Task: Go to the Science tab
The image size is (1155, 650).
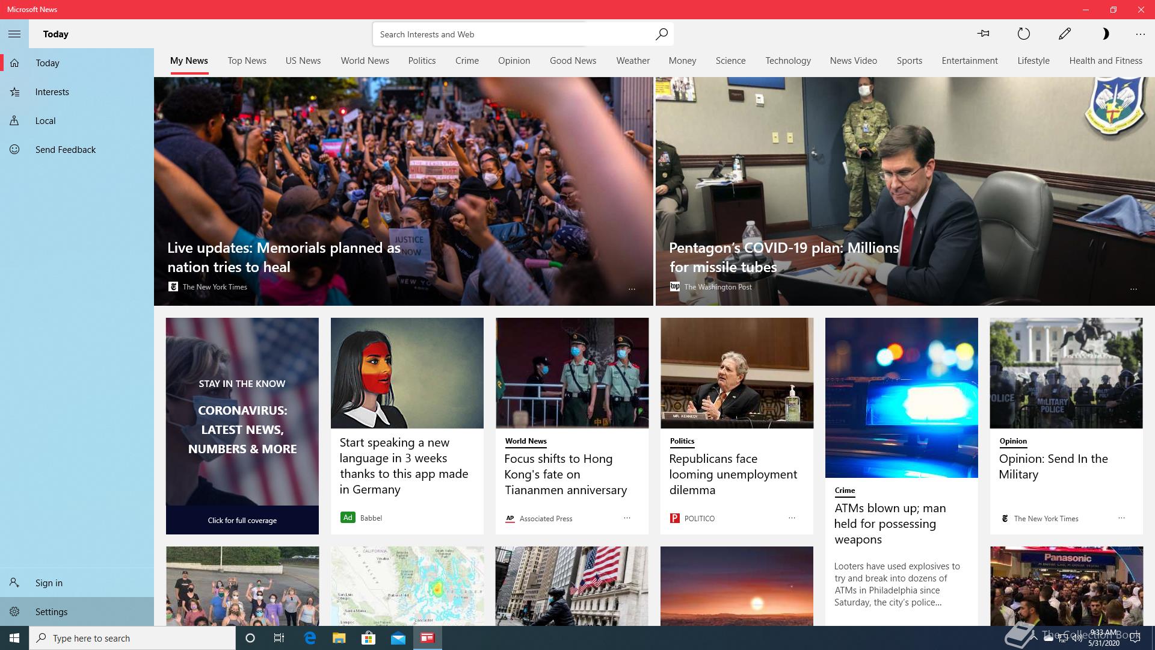Action: click(730, 61)
